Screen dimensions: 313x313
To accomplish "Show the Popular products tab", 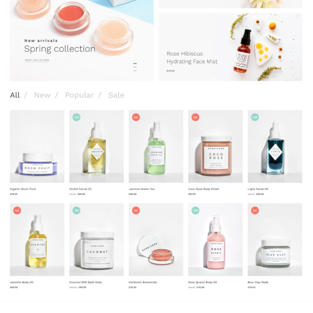I will (x=80, y=95).
